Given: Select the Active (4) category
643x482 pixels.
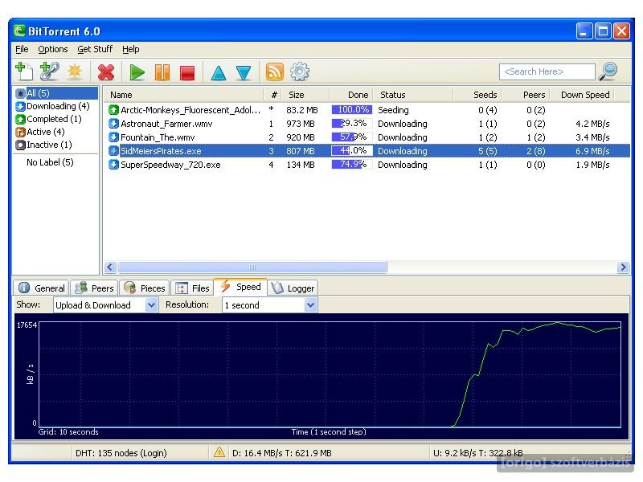Looking at the screenshot, I should [40, 132].
